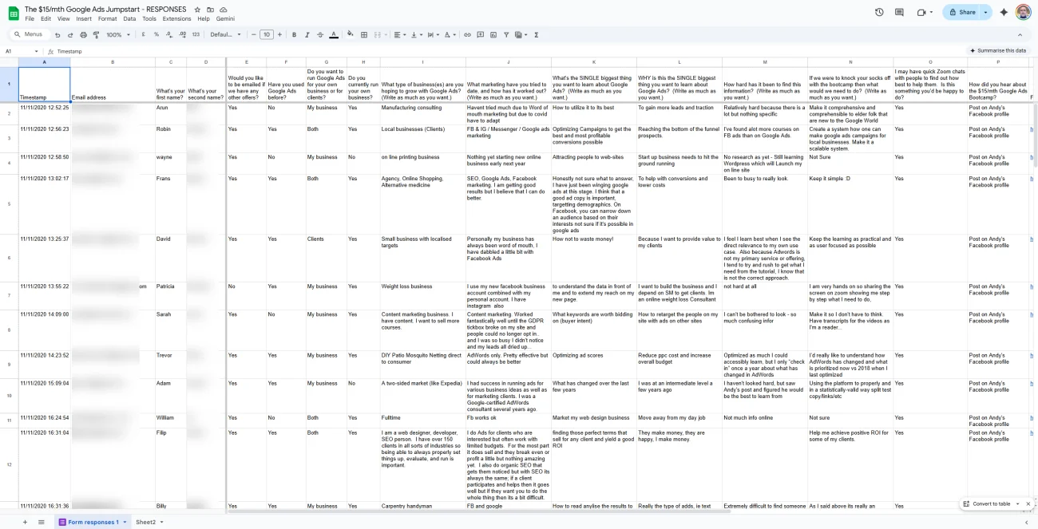Open the Gemini menu
Screen dimensions: 1038x529
[225, 18]
